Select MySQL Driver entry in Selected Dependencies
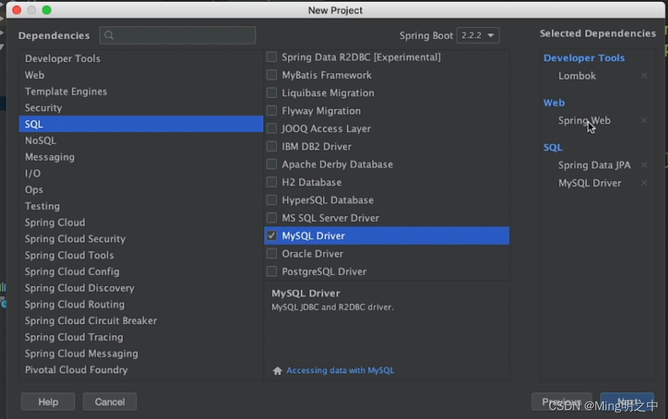 tap(589, 183)
